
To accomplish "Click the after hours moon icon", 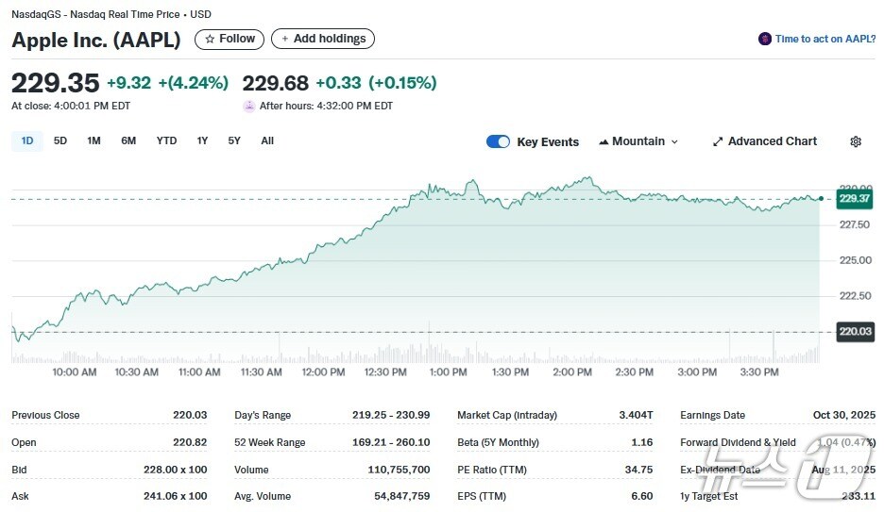I will 249,106.
